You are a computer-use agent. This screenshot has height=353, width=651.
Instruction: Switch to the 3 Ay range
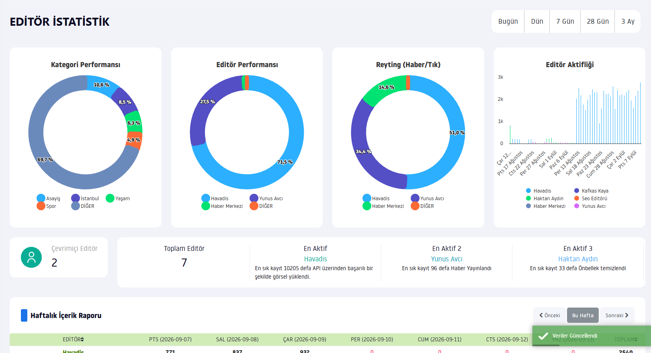pos(628,21)
